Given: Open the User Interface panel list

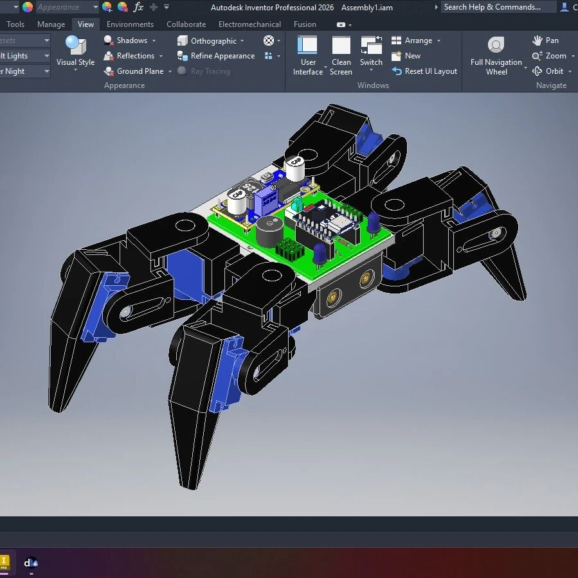Looking at the screenshot, I should (x=308, y=56).
